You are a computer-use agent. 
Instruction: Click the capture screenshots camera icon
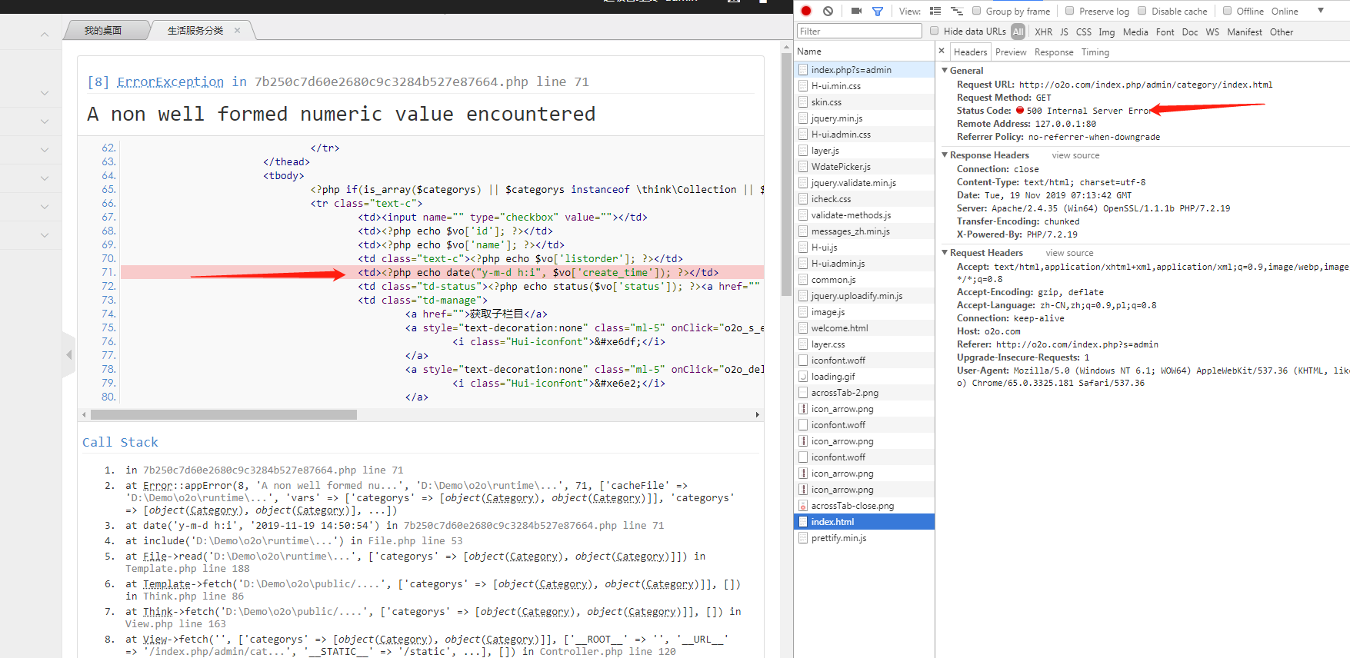[x=856, y=11]
